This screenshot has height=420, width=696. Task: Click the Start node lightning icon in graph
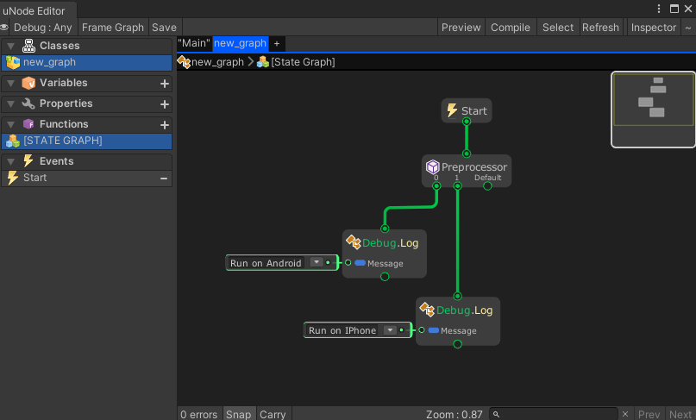[452, 110]
